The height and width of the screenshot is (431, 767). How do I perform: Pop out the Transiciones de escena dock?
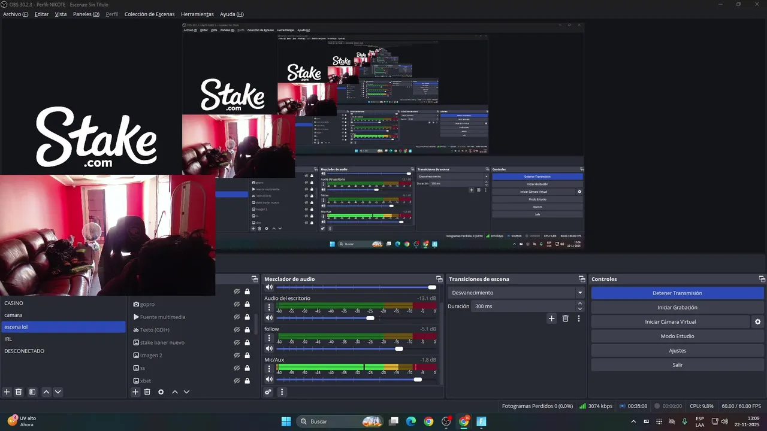(x=582, y=279)
